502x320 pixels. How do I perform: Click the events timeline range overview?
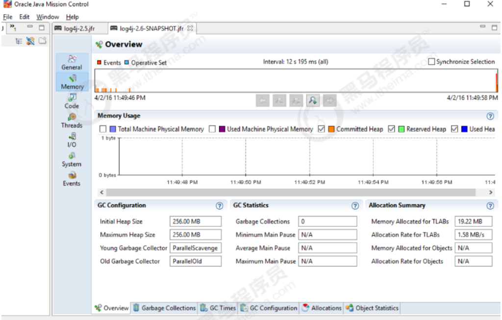[x=296, y=81]
